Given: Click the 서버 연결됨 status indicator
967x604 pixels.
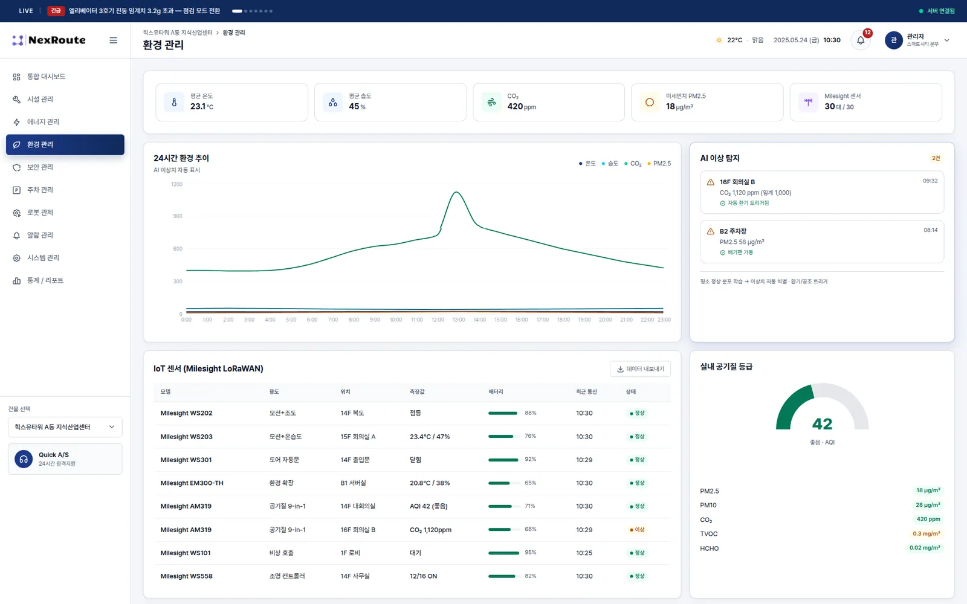Looking at the screenshot, I should (x=937, y=11).
